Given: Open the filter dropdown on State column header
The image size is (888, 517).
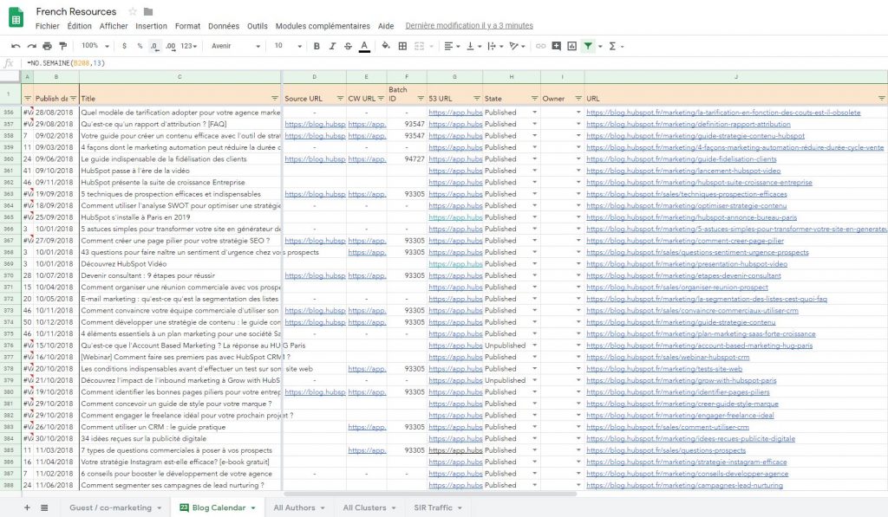Looking at the screenshot, I should click(534, 99).
